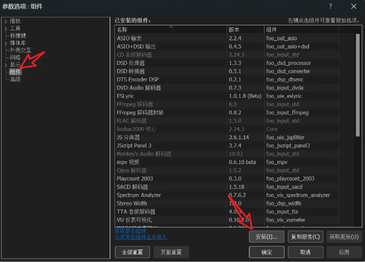Viewport: 365px width, 262px height.
Task: Open the 播放 settings page
Action: coord(15,21)
